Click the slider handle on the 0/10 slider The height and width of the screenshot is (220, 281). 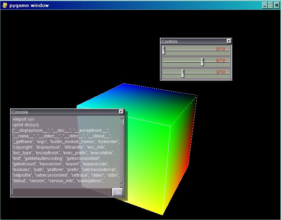[x=164, y=51]
